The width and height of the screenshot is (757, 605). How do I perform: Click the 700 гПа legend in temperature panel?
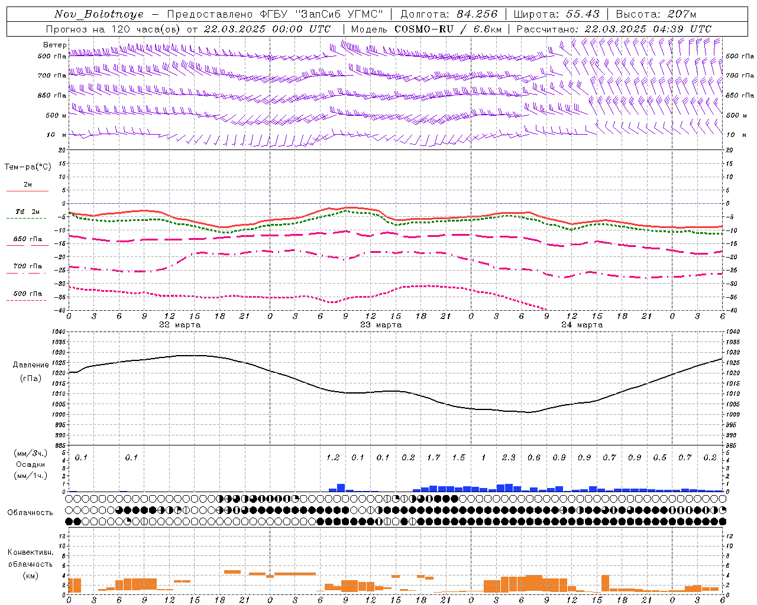pos(28,266)
